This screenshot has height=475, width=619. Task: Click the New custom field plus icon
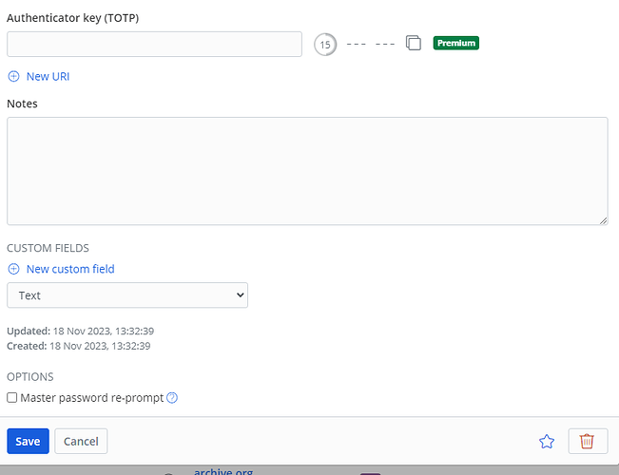[x=14, y=269]
